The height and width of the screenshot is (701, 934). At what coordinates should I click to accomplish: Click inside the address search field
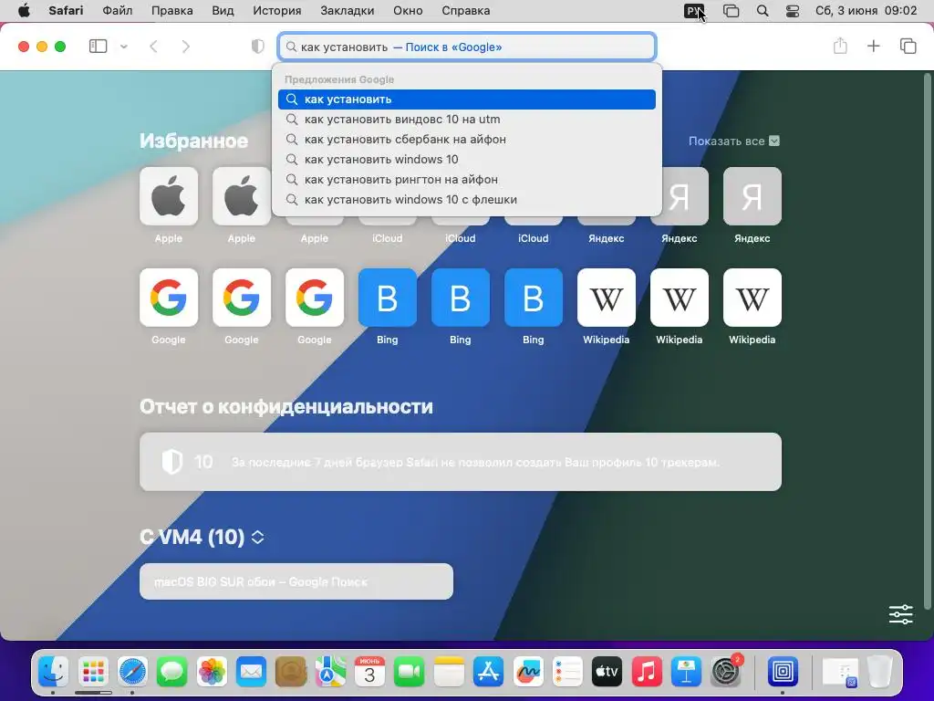click(x=466, y=47)
